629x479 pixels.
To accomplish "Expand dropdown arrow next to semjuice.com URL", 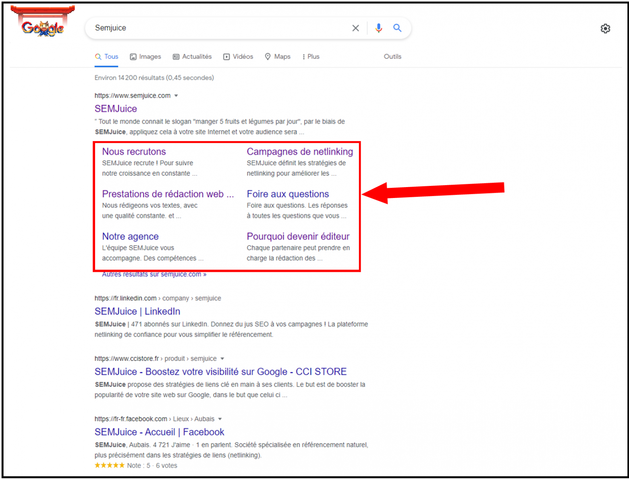I will click(x=176, y=96).
